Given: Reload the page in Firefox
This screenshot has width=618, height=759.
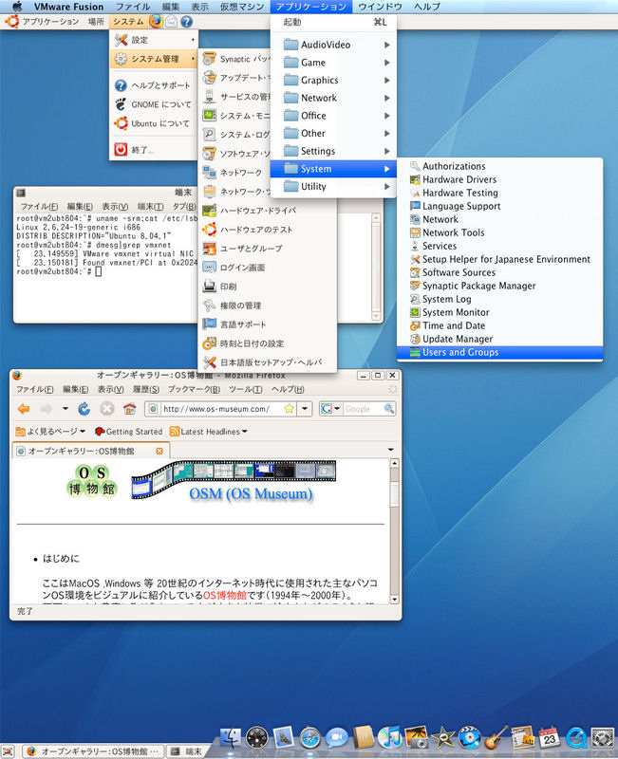Looking at the screenshot, I should pos(84,409).
